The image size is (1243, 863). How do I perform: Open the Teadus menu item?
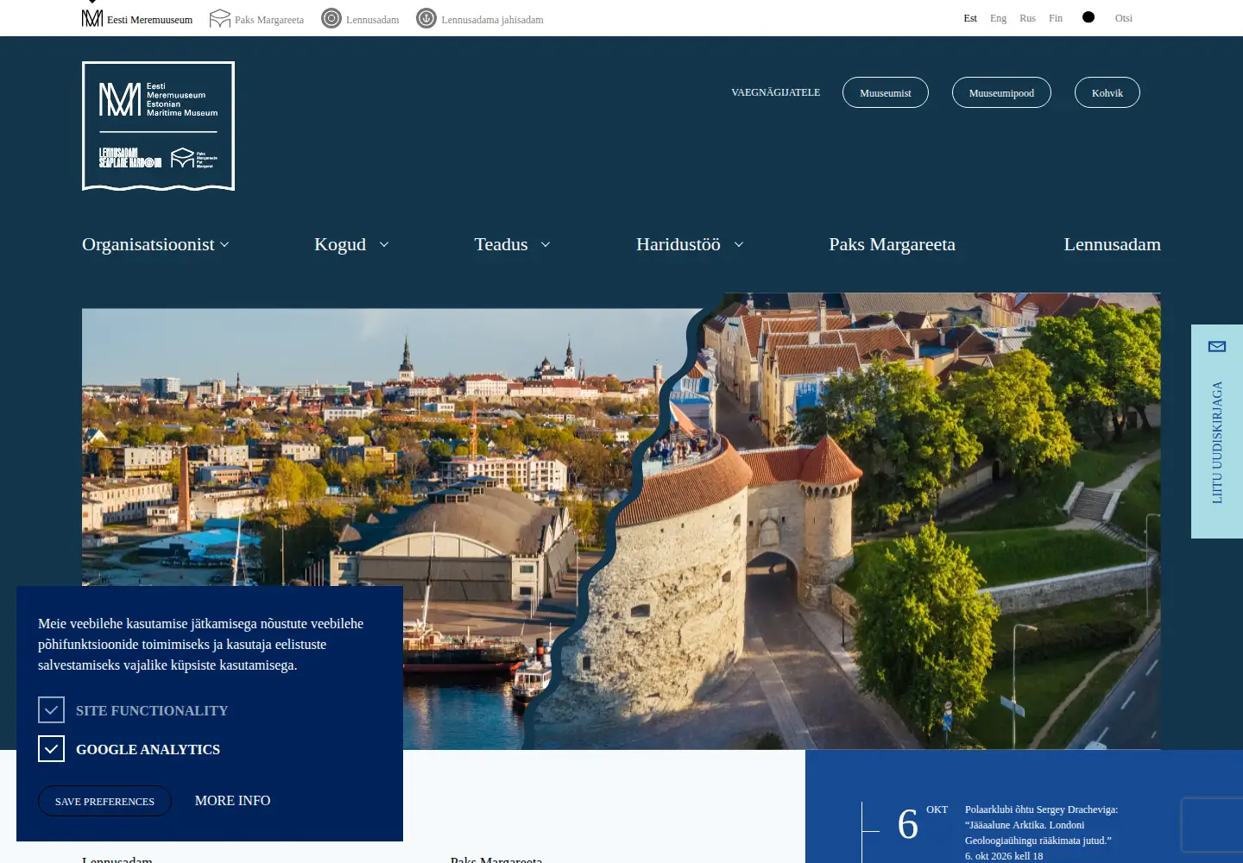point(501,244)
